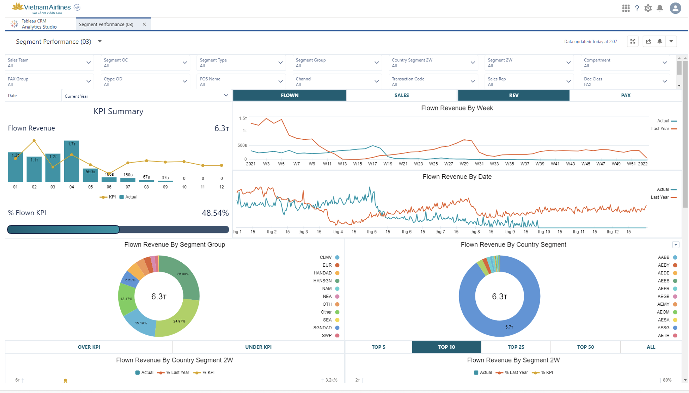Viewport: 689px width, 393px height.
Task: Open the Country Segment 2W filter
Action: click(x=433, y=63)
